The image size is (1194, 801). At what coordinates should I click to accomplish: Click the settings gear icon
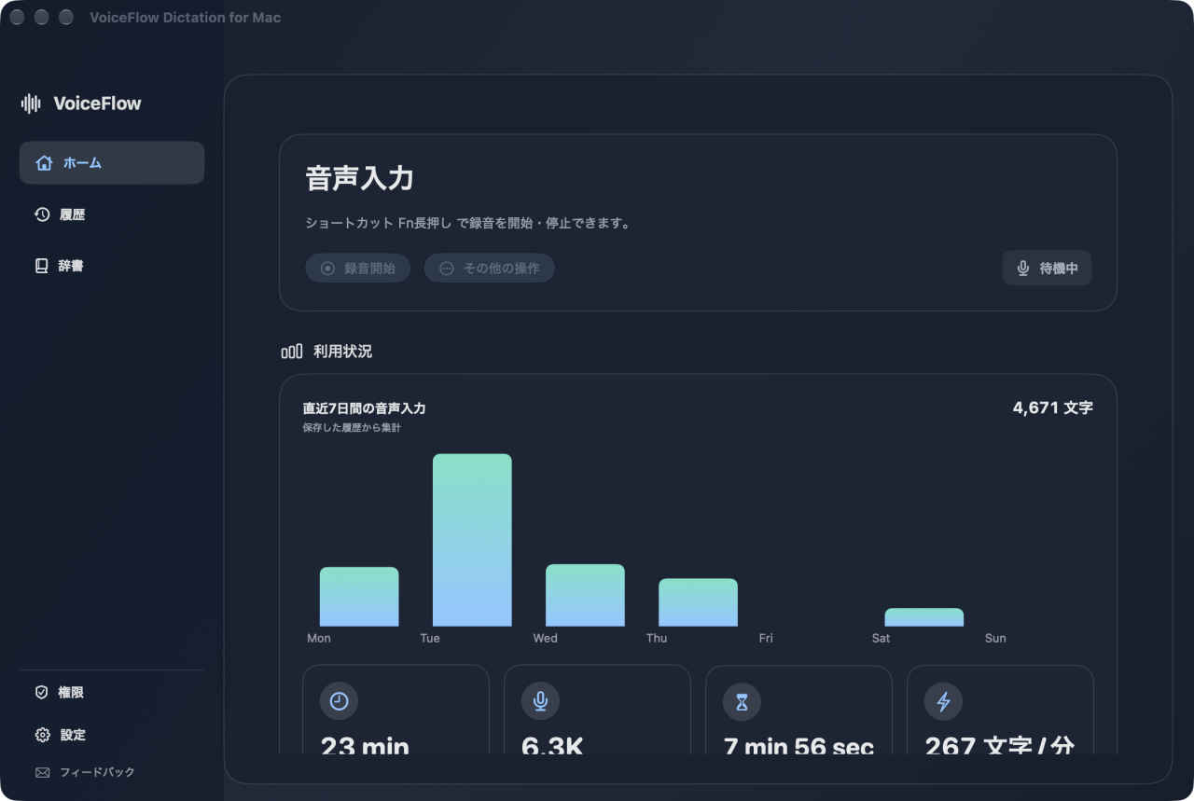pos(42,735)
